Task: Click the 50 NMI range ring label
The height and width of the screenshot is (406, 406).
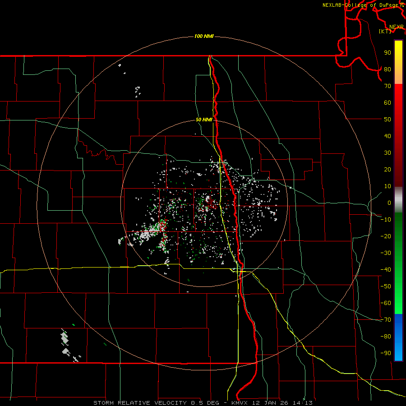Action: (x=204, y=120)
